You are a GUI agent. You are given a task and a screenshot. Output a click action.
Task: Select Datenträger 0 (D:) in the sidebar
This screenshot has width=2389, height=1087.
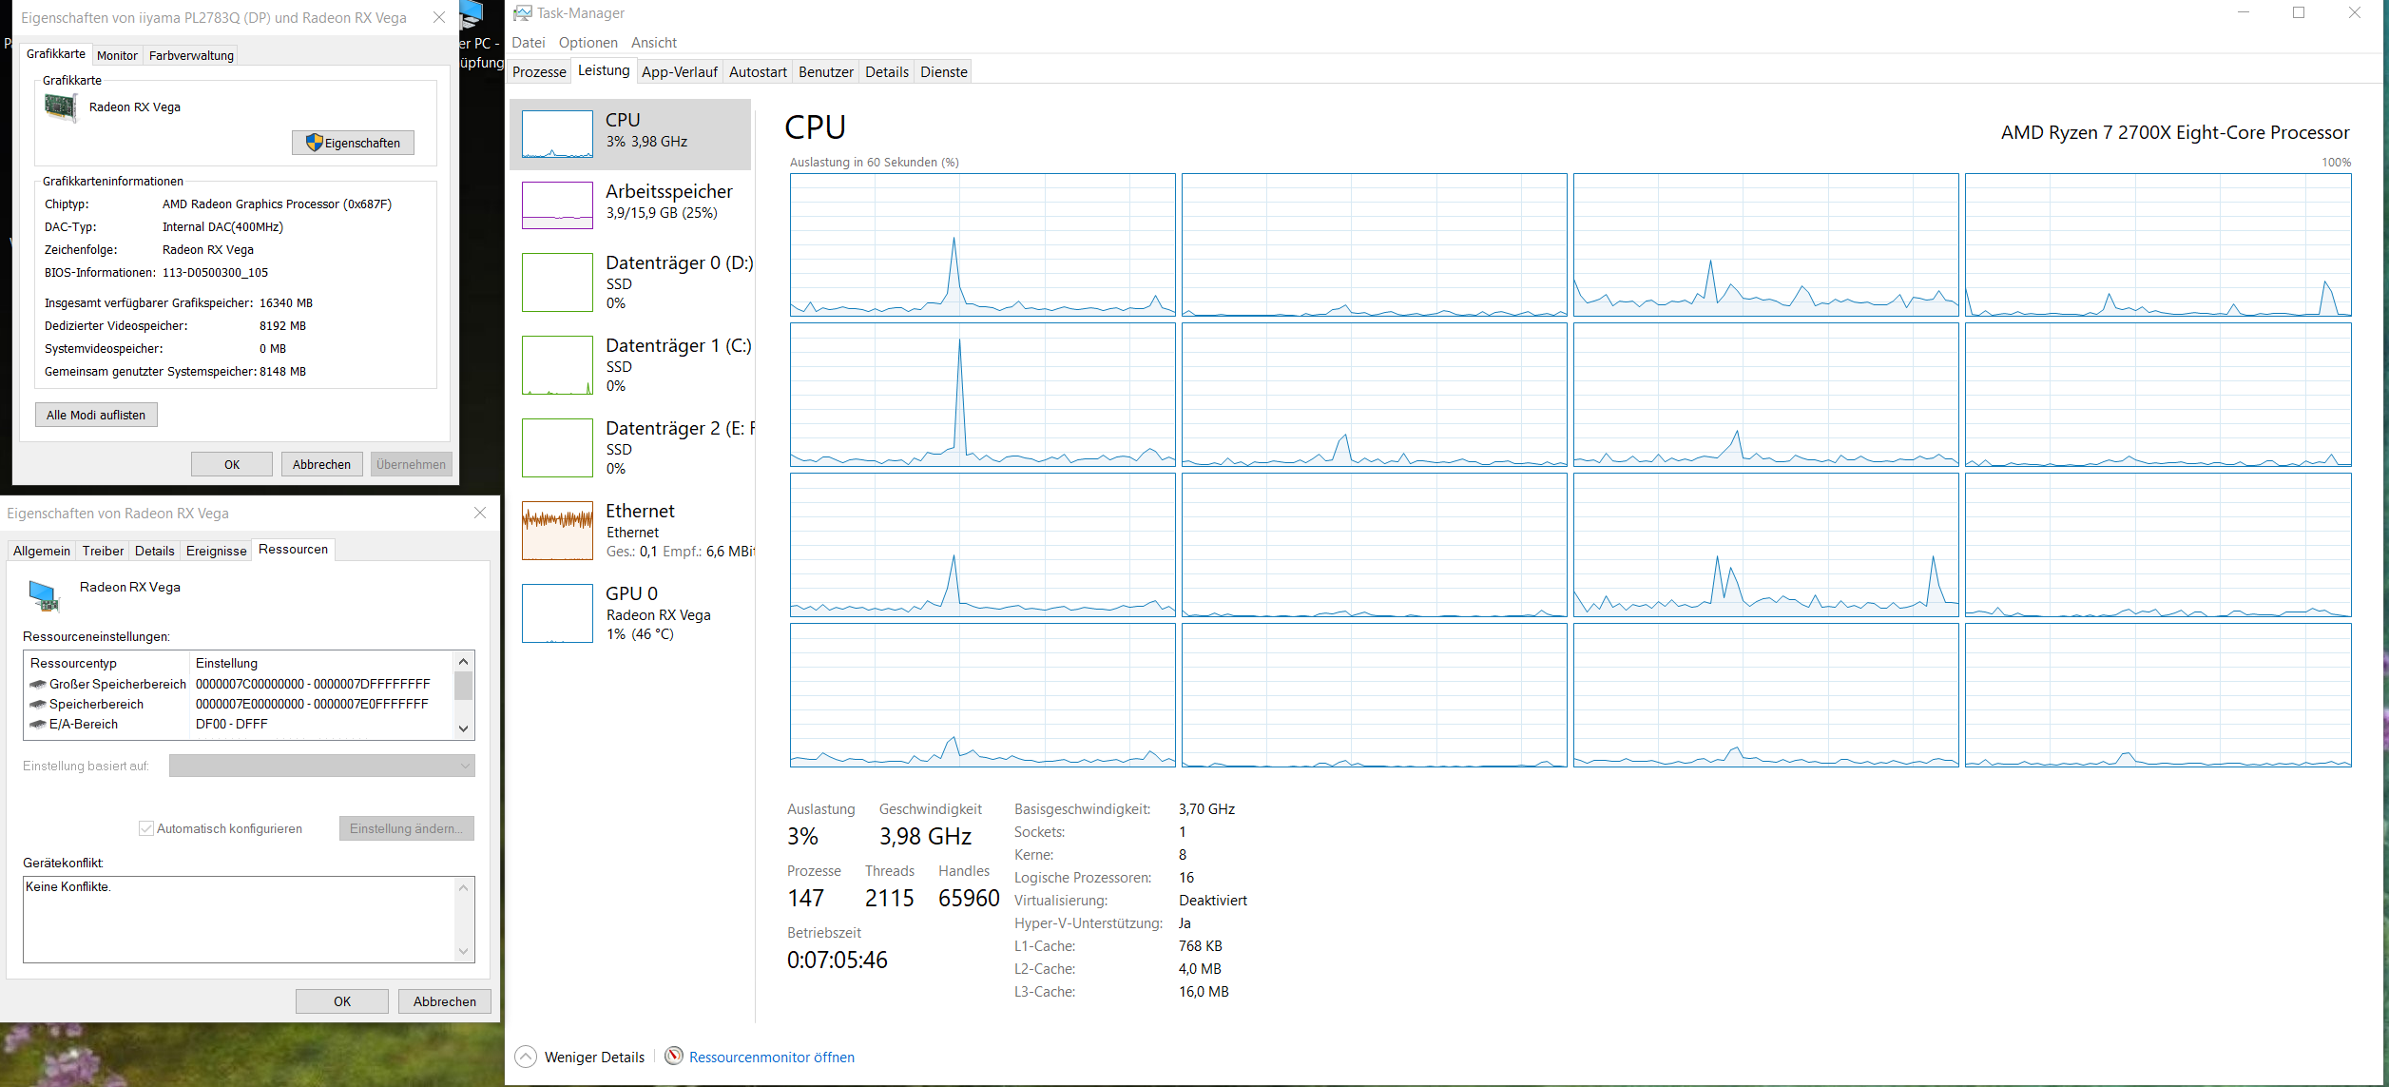coord(631,282)
